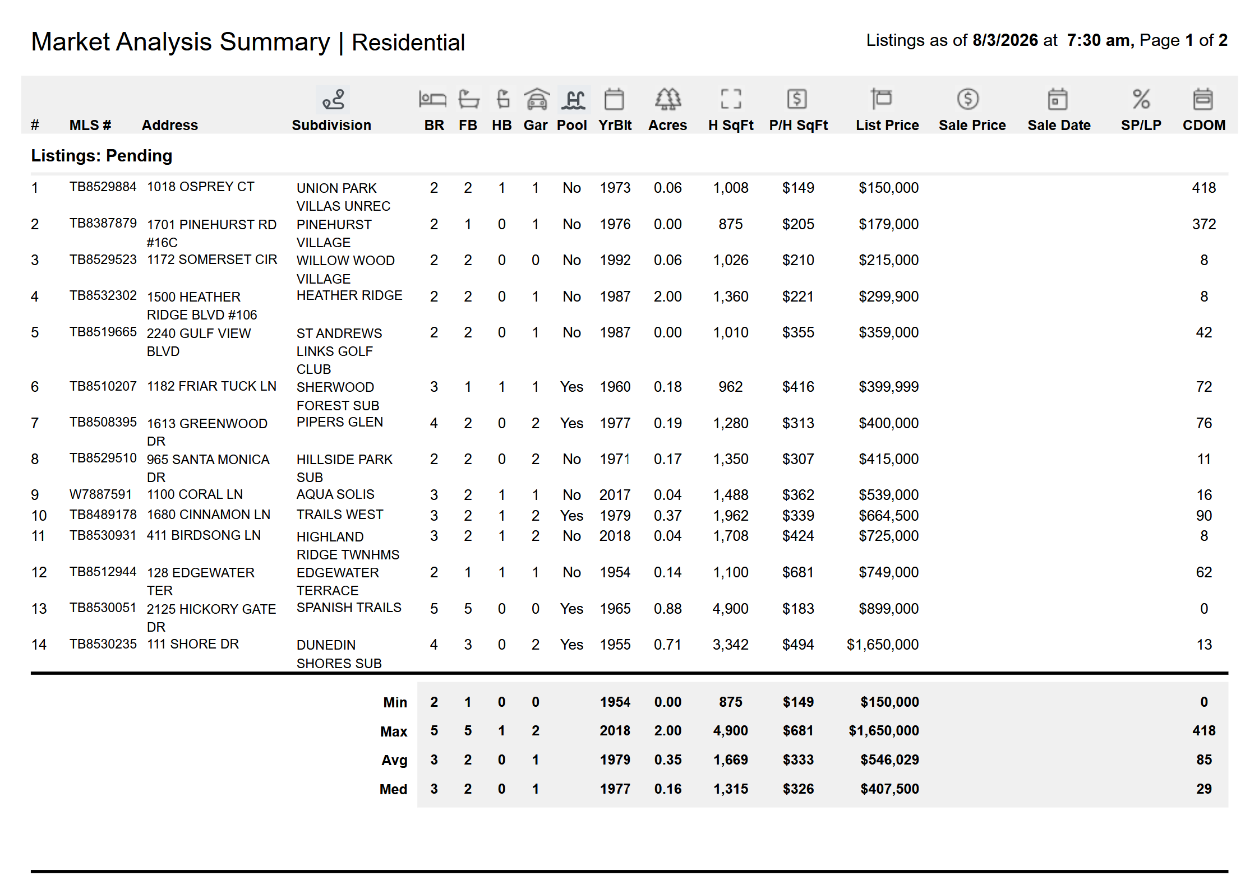Click the year built calendar icon

614,99
